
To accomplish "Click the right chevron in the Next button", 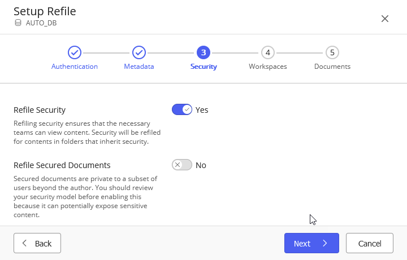I will click(x=325, y=244).
